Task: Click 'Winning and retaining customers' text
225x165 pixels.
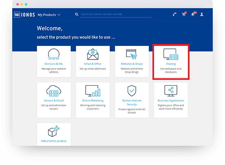Action: click(93, 107)
